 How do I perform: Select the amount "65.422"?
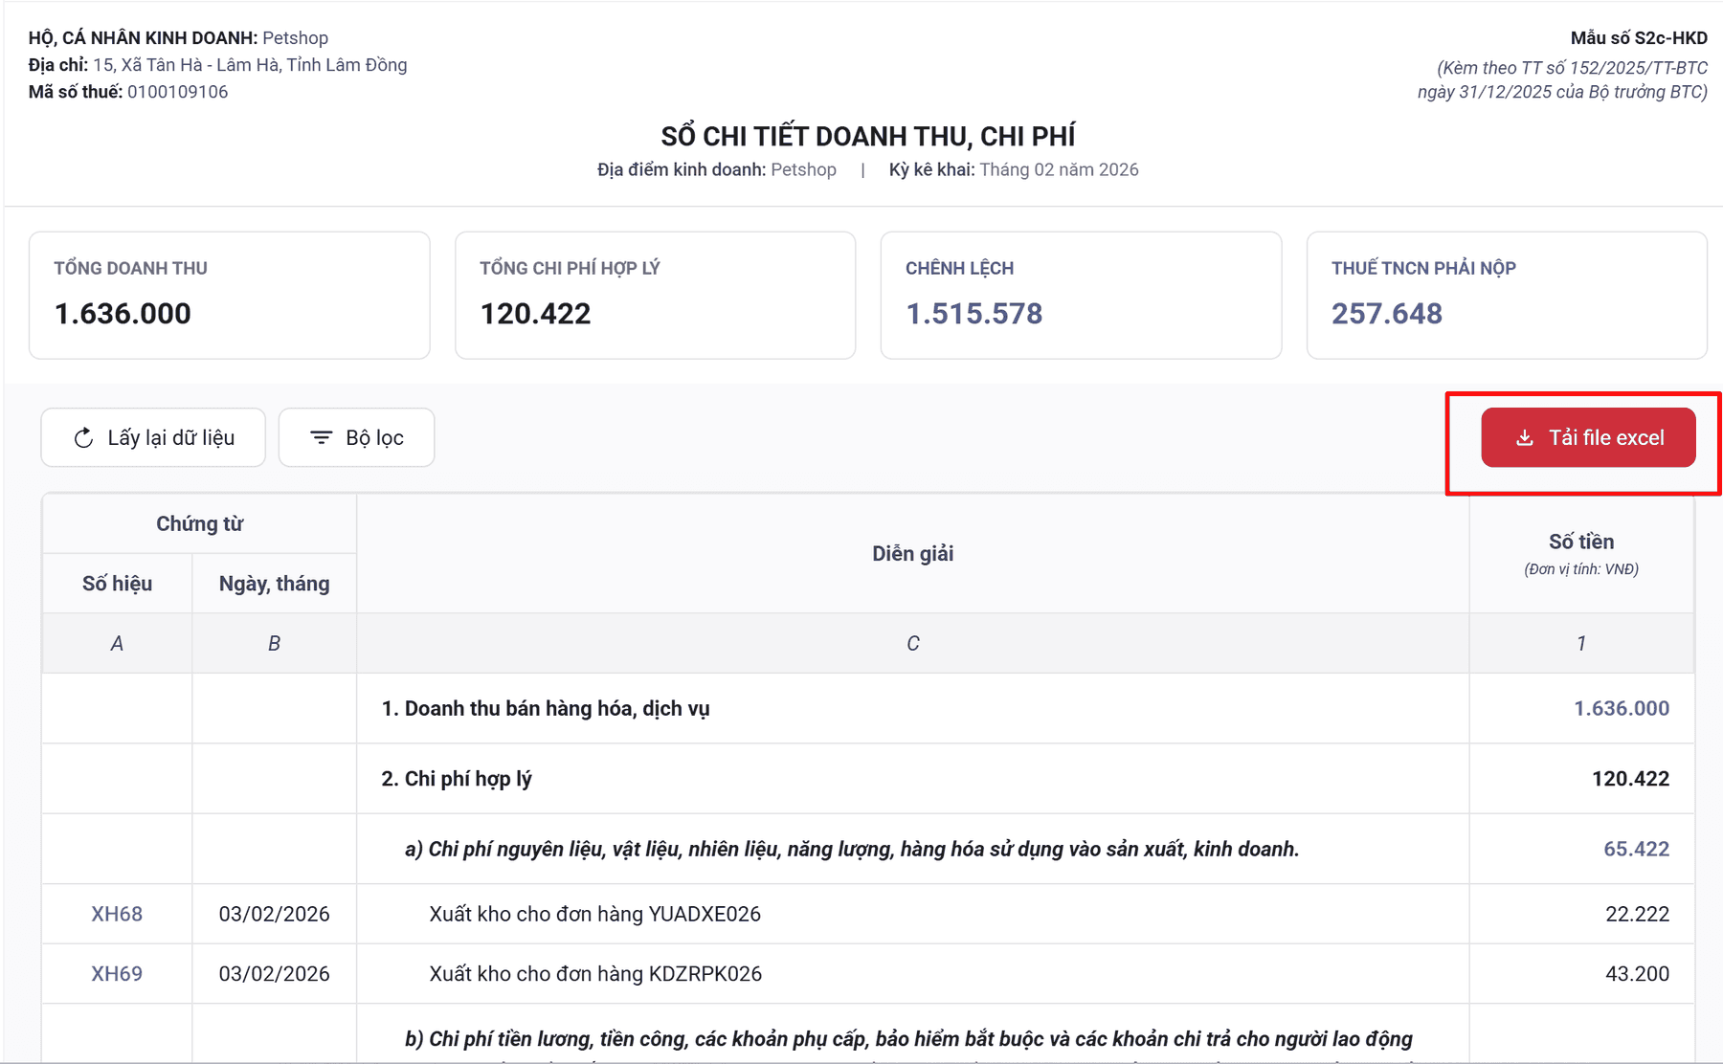[x=1636, y=849]
